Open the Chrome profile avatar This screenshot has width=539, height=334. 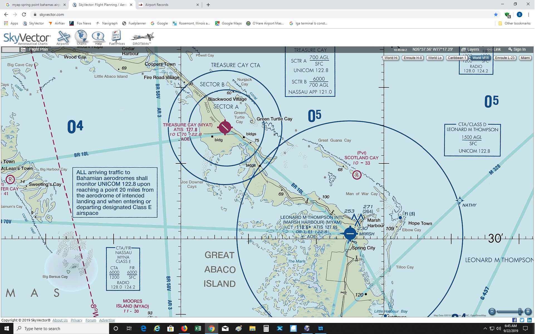[x=519, y=14]
